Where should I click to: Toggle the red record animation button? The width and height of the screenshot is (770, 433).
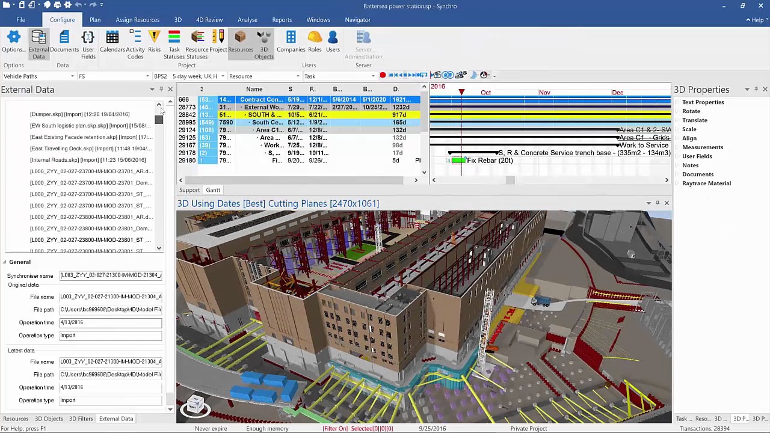(383, 75)
